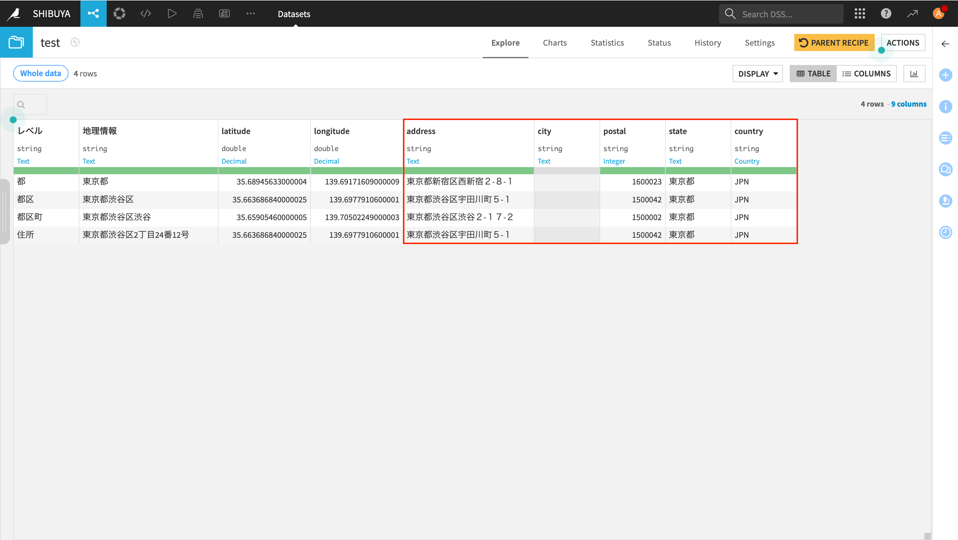Open the list lines icon in right sidebar
This screenshot has height=540, width=958.
point(945,138)
